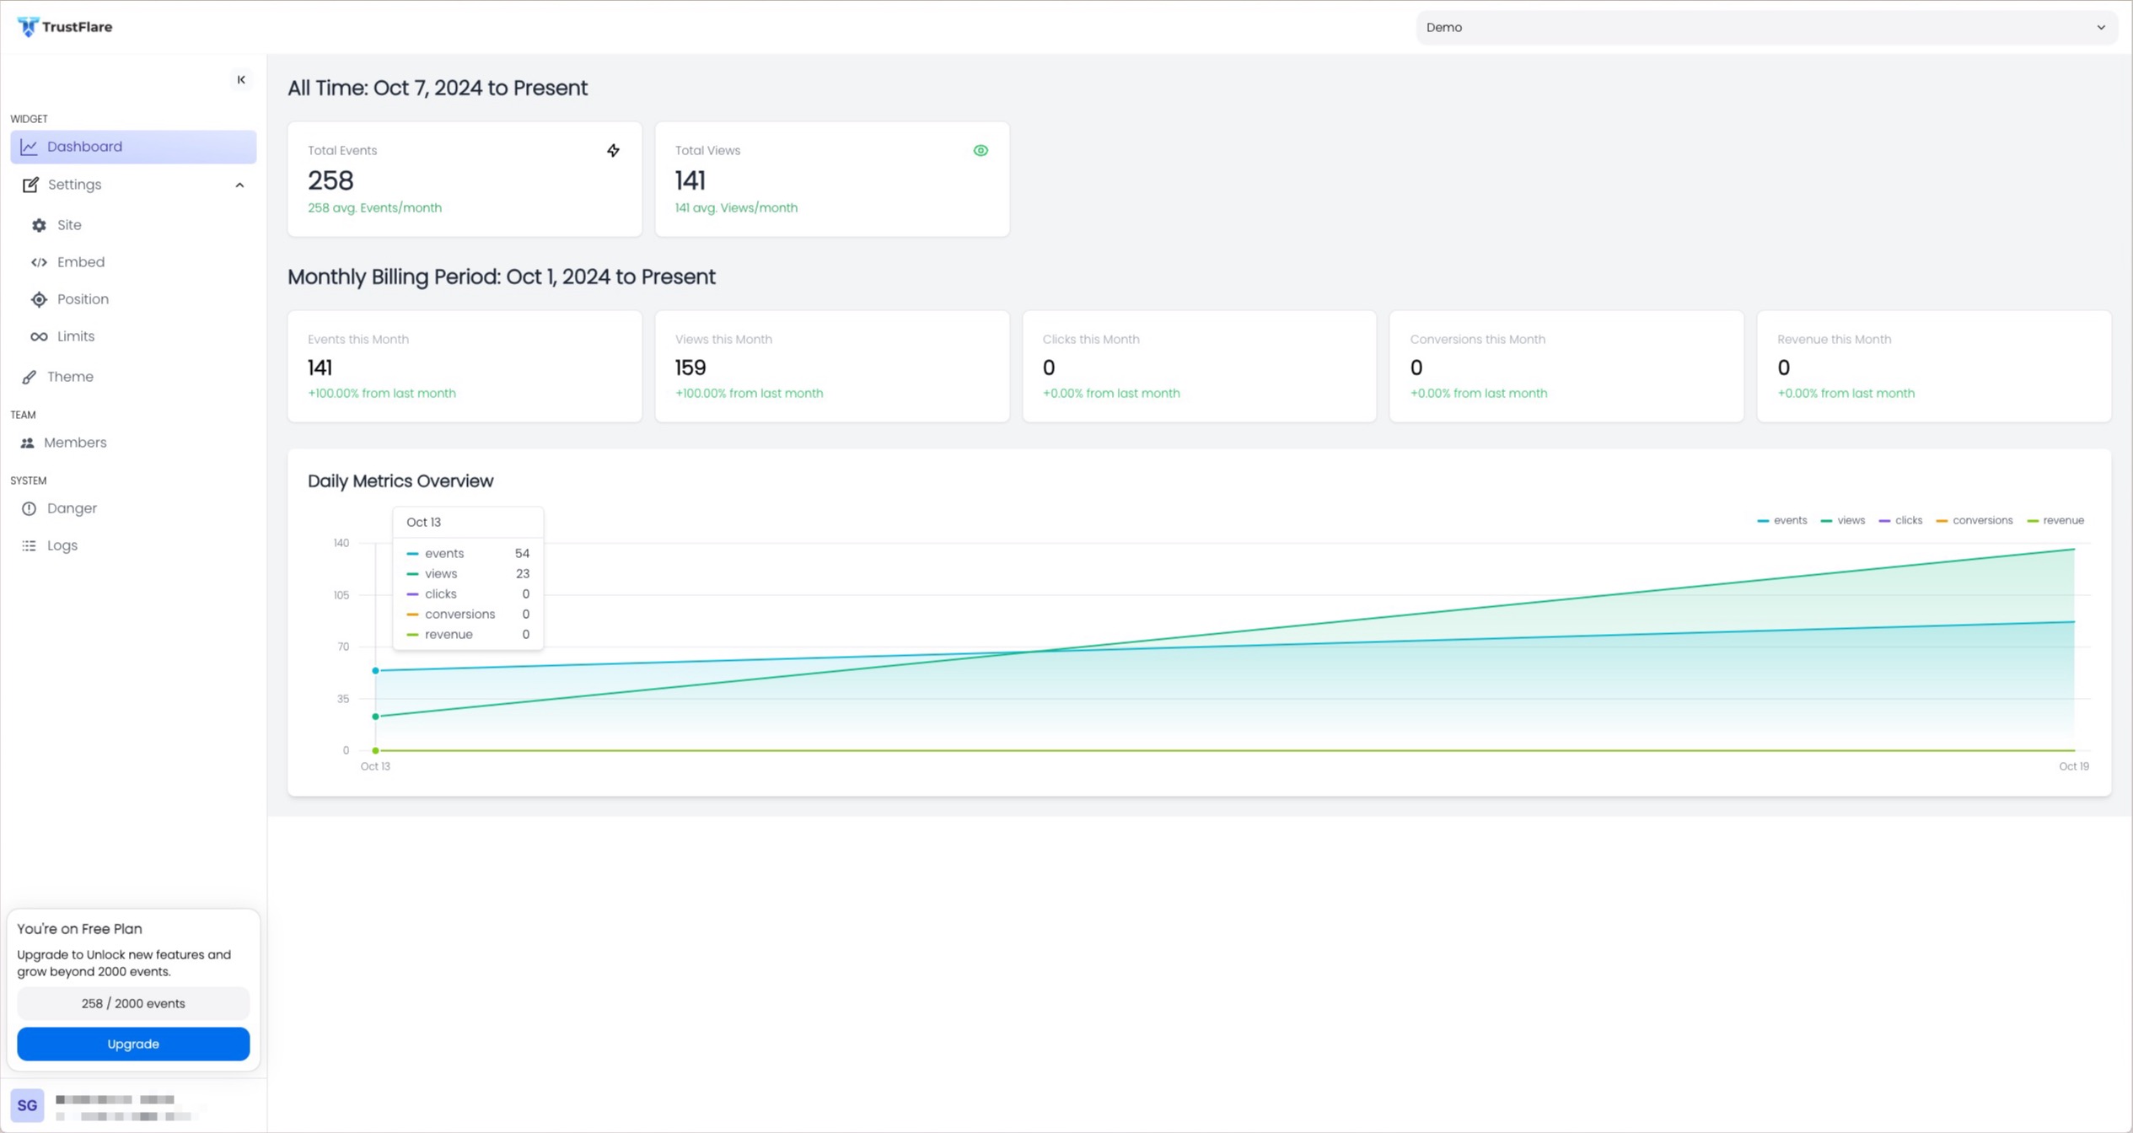The height and width of the screenshot is (1133, 2133).
Task: Click the eye icon on Total Views
Action: point(981,150)
